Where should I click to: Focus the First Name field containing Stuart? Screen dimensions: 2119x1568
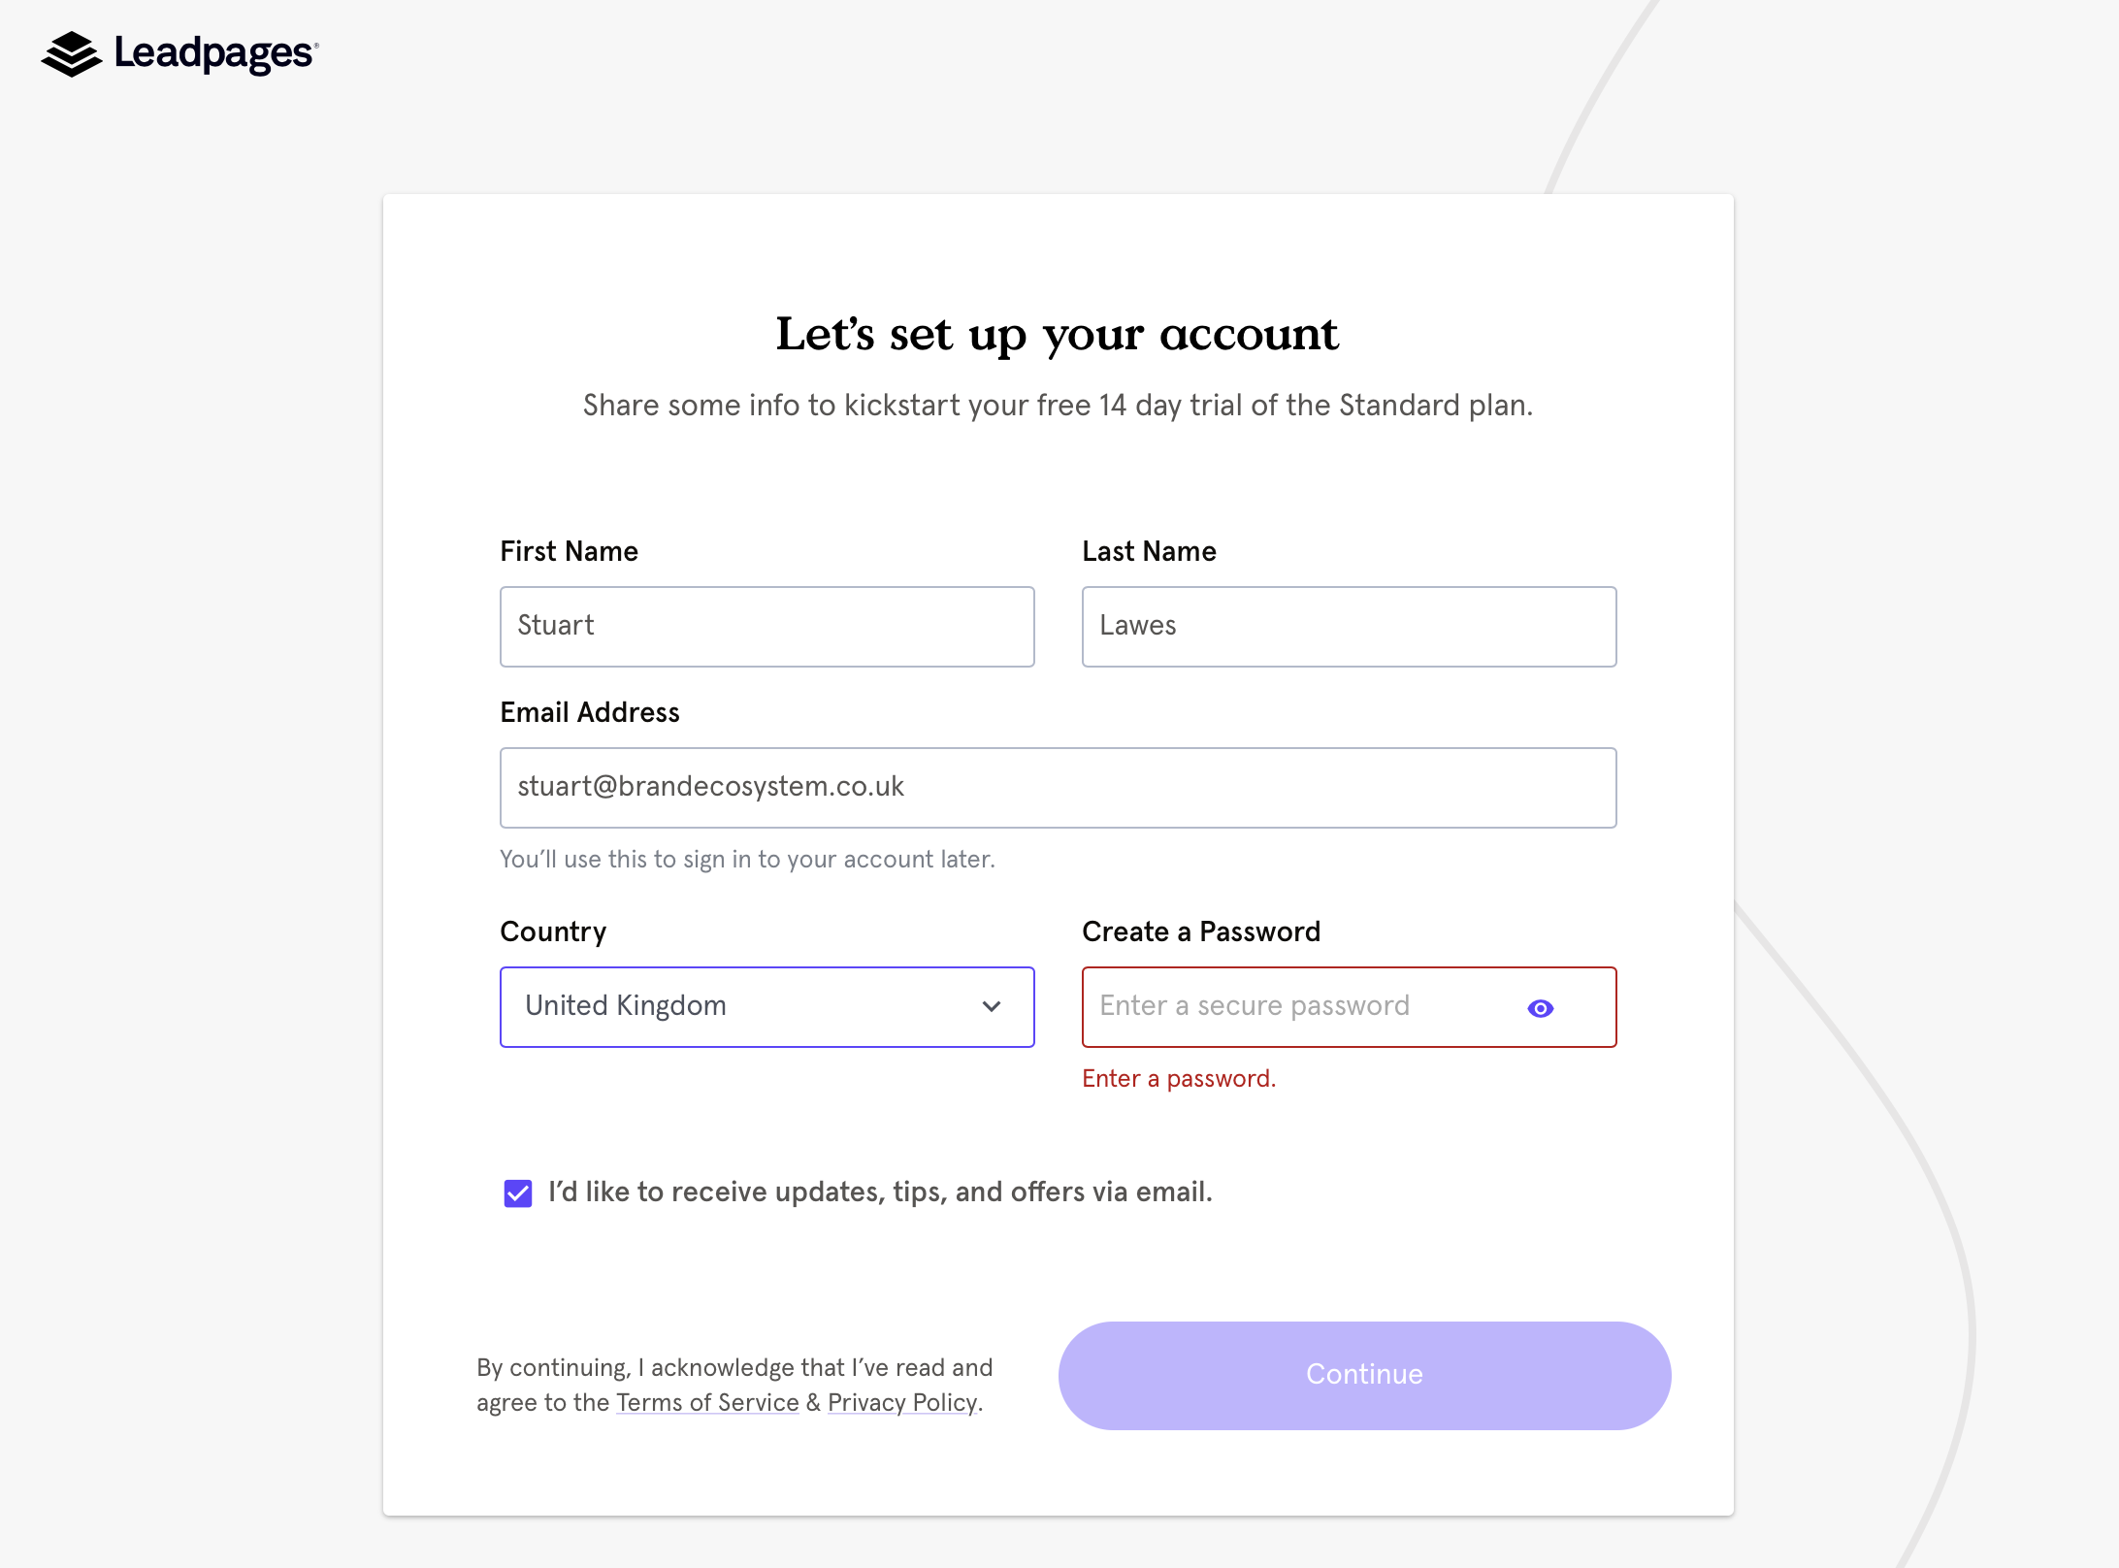tap(766, 626)
